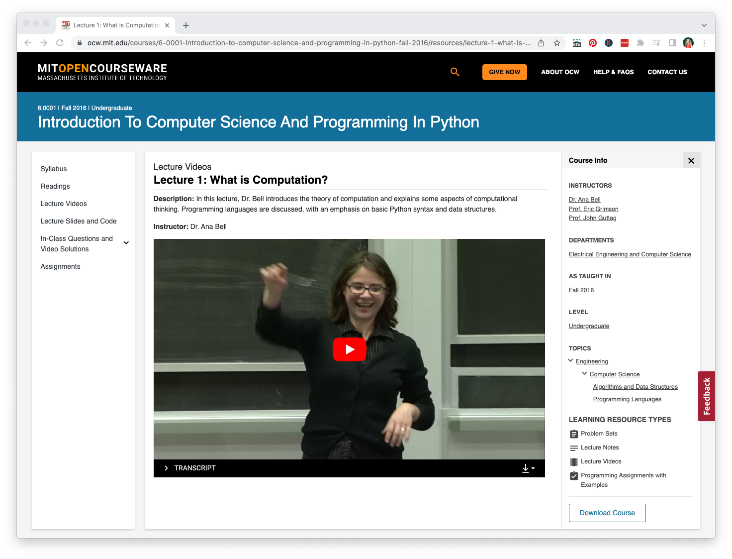The image size is (732, 559).
Task: Click the Lecture Videos film icon
Action: tap(574, 462)
